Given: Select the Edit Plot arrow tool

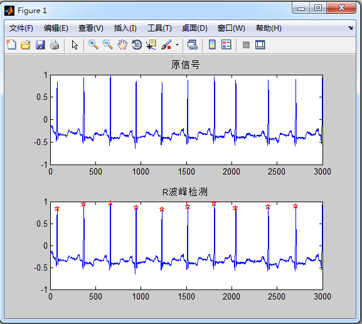Looking at the screenshot, I should tap(75, 45).
